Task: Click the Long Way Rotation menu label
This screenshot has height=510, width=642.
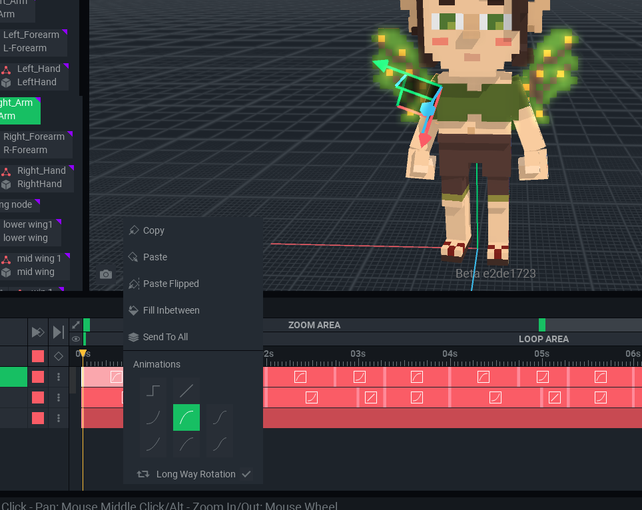Action: [196, 474]
